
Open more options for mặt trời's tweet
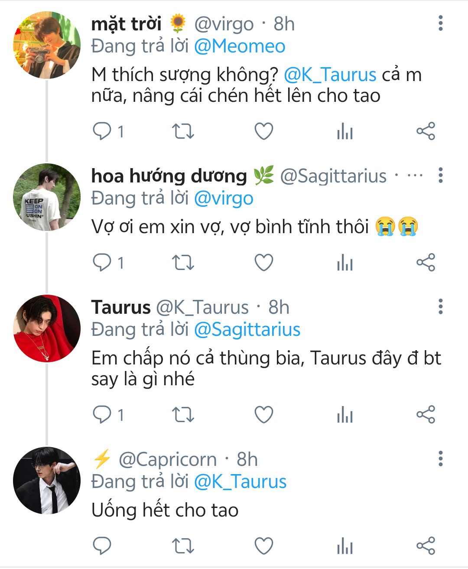[x=440, y=23]
